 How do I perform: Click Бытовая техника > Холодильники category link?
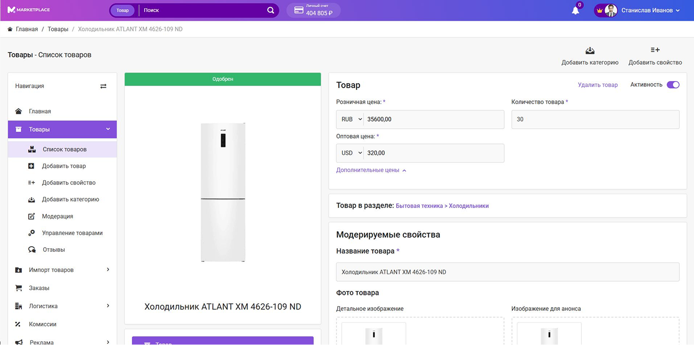tap(442, 206)
